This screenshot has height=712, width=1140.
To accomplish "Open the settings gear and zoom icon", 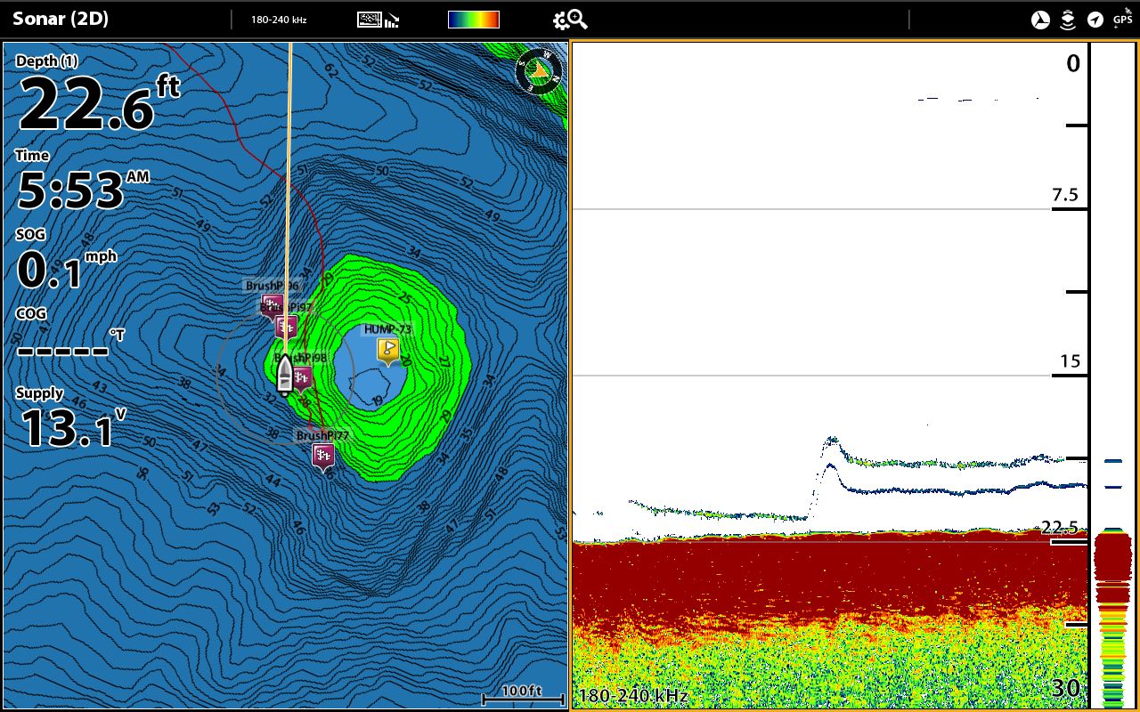I will pos(569,20).
